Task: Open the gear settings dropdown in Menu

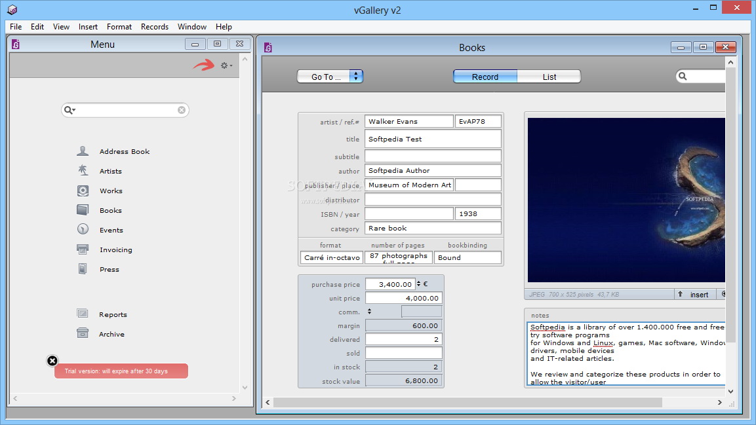Action: pos(226,65)
